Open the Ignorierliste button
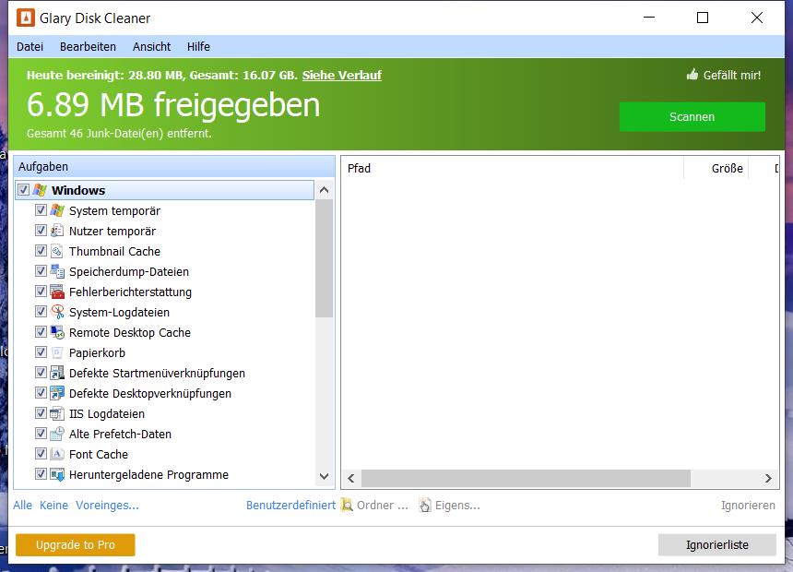 [717, 544]
